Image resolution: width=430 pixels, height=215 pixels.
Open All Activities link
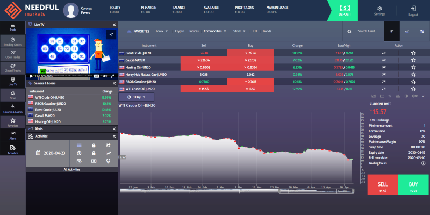click(72, 169)
